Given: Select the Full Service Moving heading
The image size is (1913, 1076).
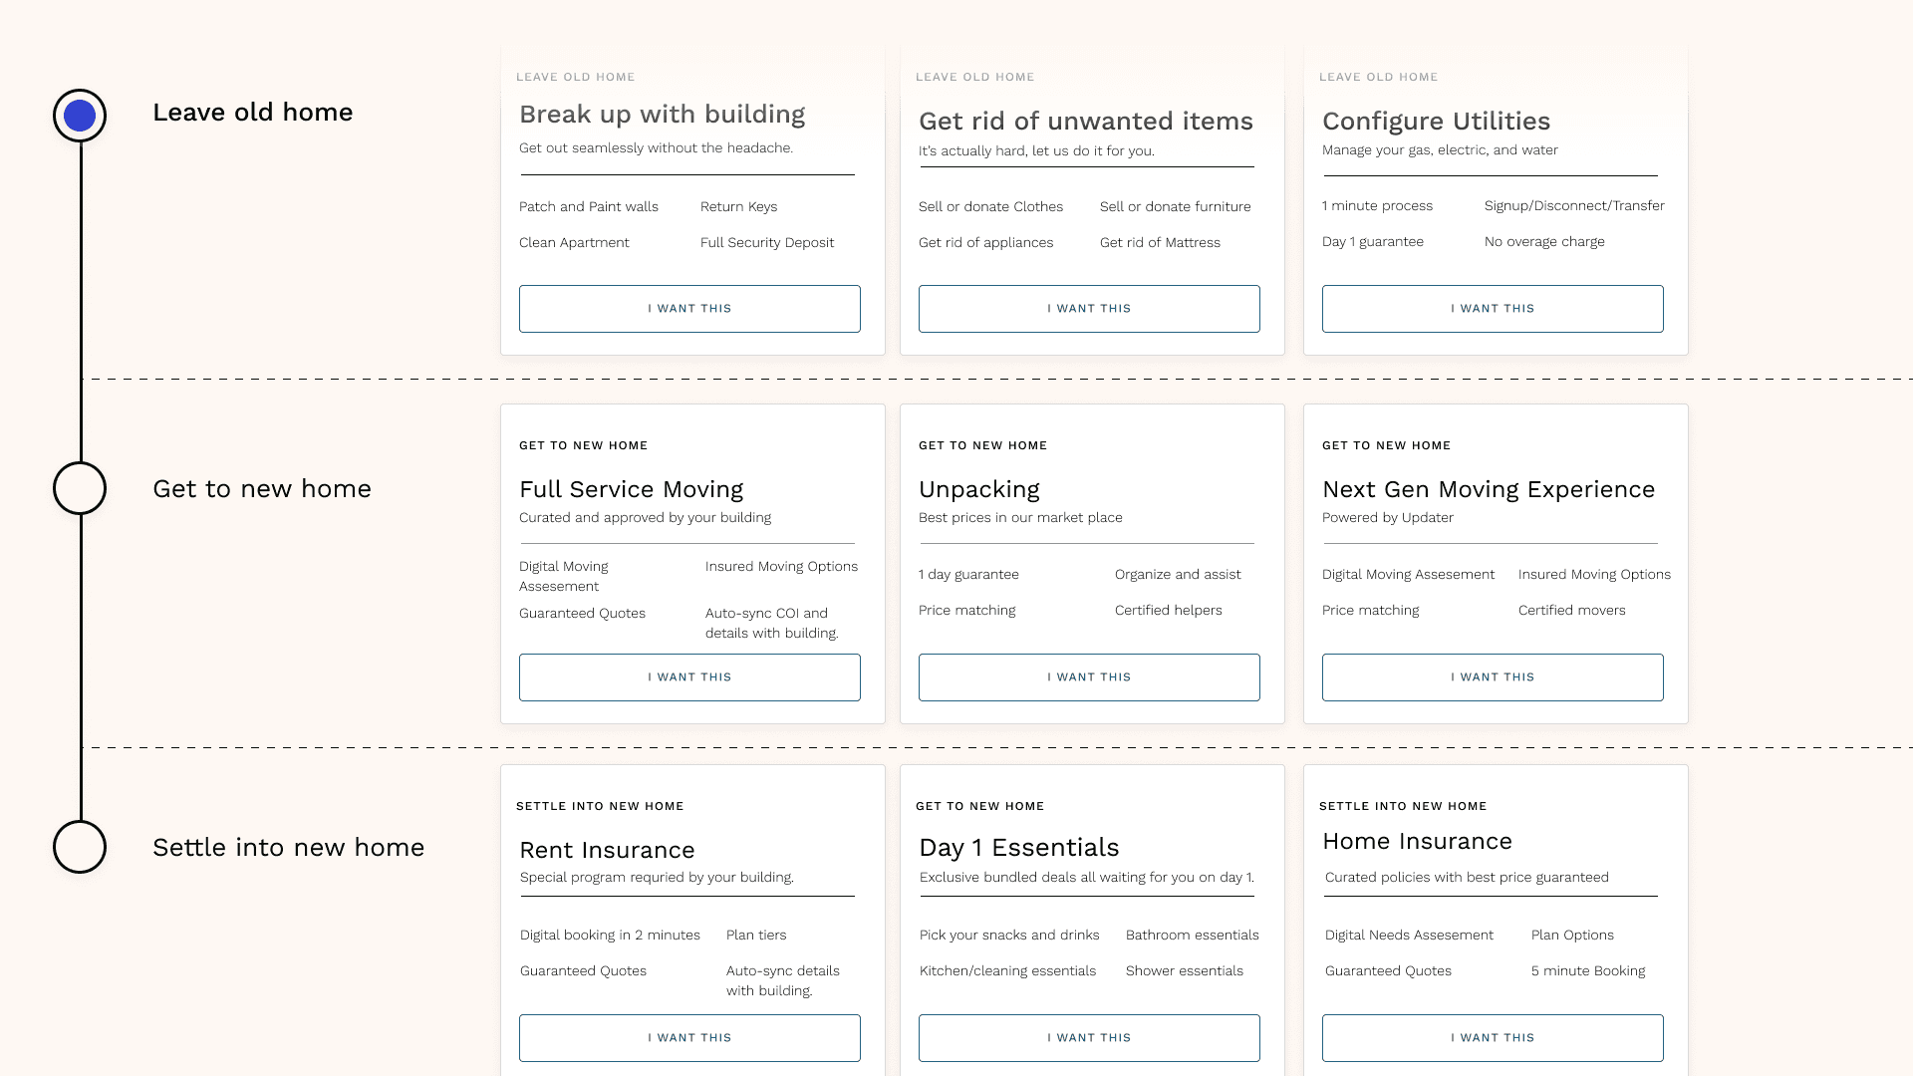Looking at the screenshot, I should [631, 490].
